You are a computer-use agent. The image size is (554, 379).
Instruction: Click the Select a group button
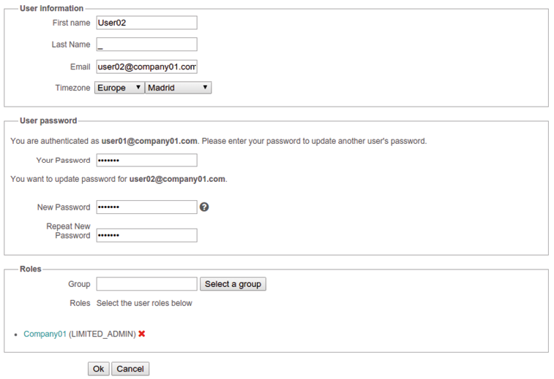point(233,284)
